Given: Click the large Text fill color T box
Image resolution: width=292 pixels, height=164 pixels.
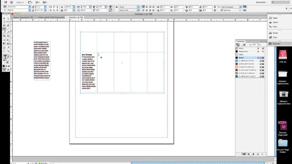Looking at the screenshot, I should pyautogui.click(x=5, y=57).
